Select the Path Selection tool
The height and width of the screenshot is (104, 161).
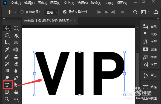point(16,85)
